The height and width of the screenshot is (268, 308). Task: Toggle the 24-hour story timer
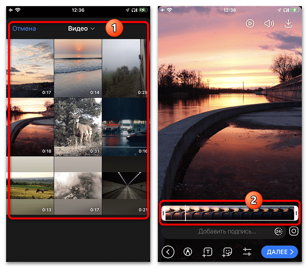pyautogui.click(x=279, y=231)
